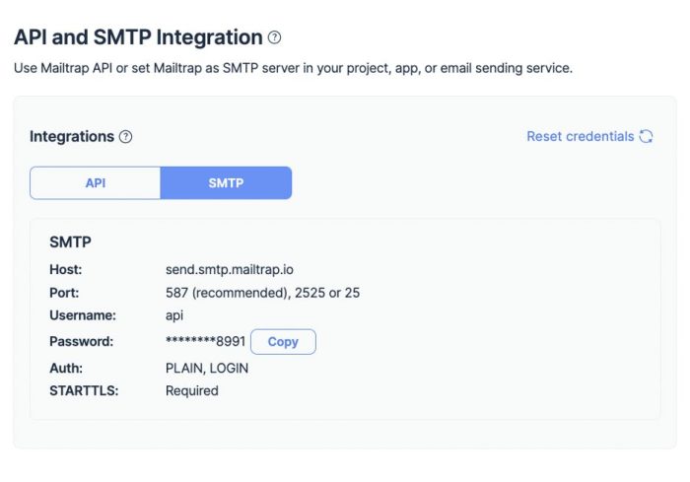
Task: Click the Auth value PLAIN, LOGIN
Action: [207, 368]
